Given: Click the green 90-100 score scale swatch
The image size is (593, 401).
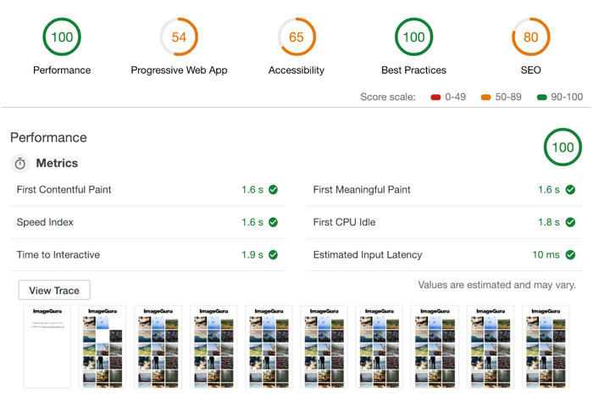Looking at the screenshot, I should [542, 97].
